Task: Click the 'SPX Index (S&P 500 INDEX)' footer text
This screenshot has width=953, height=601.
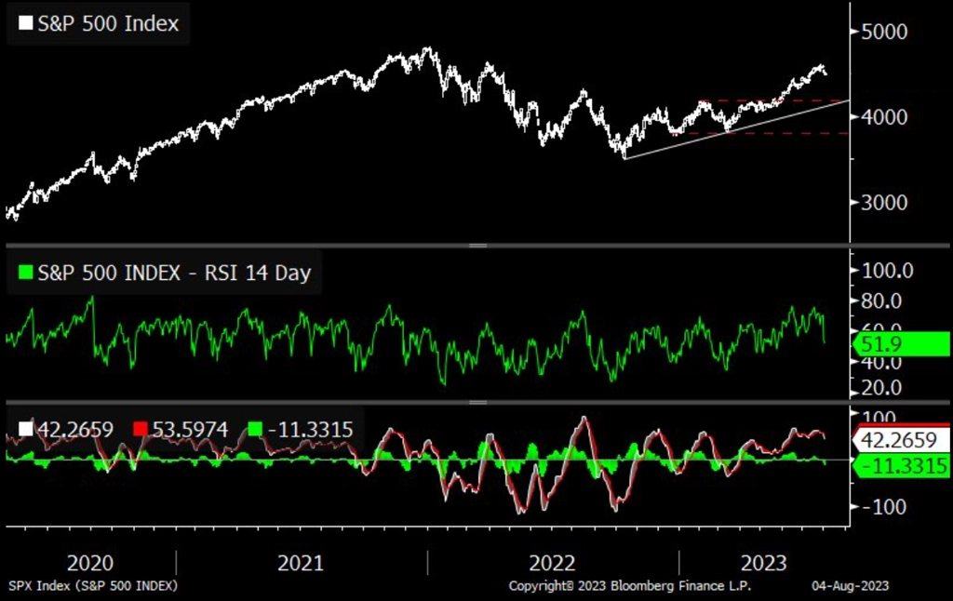Action: pos(93,586)
